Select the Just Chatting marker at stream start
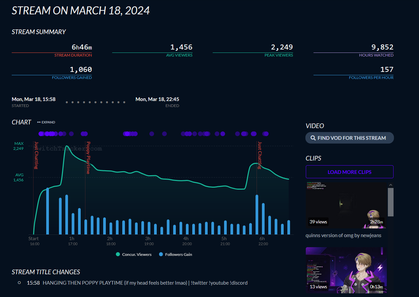This screenshot has height=297, width=419. pyautogui.click(x=36, y=155)
